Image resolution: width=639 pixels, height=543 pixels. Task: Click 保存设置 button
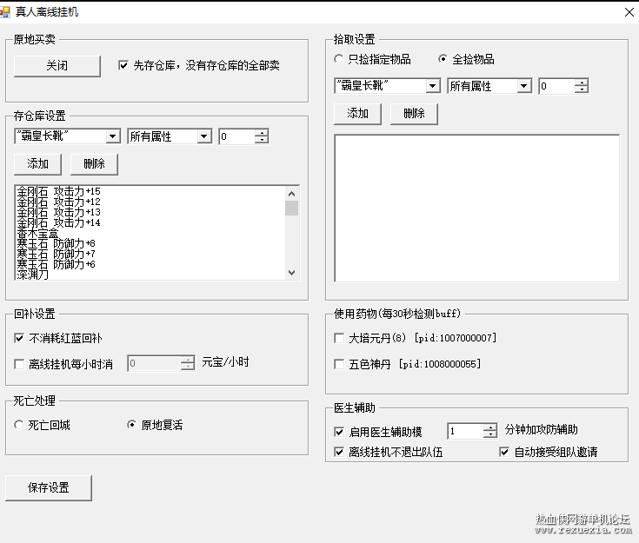pyautogui.click(x=49, y=488)
